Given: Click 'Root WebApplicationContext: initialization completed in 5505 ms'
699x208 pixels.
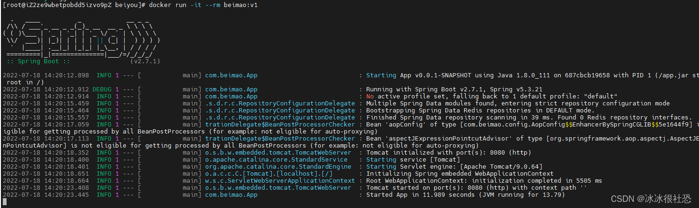Looking at the screenshot, I should (x=484, y=181).
